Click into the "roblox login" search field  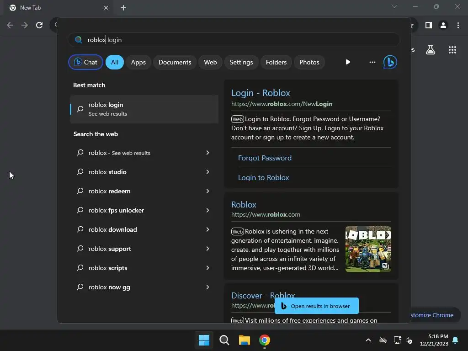pos(234,40)
